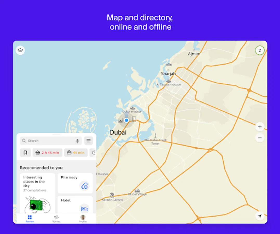
Task: Click the 37 compilations text
Action: click(x=35, y=190)
